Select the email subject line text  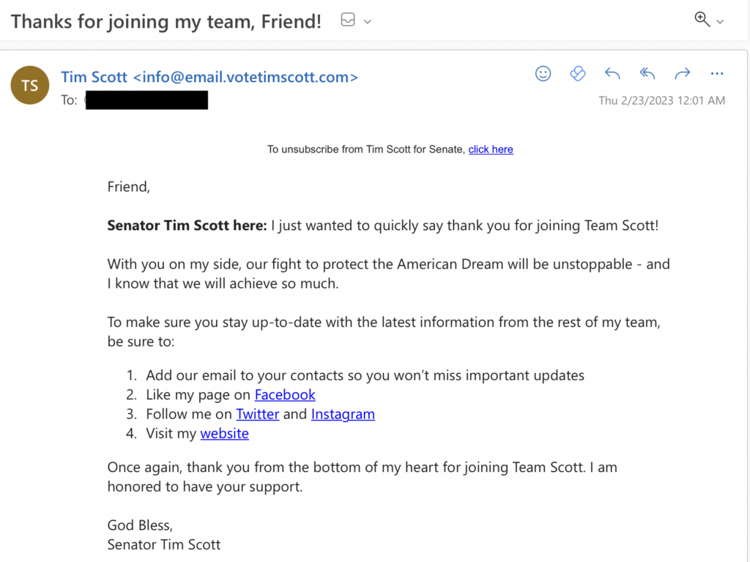[166, 21]
